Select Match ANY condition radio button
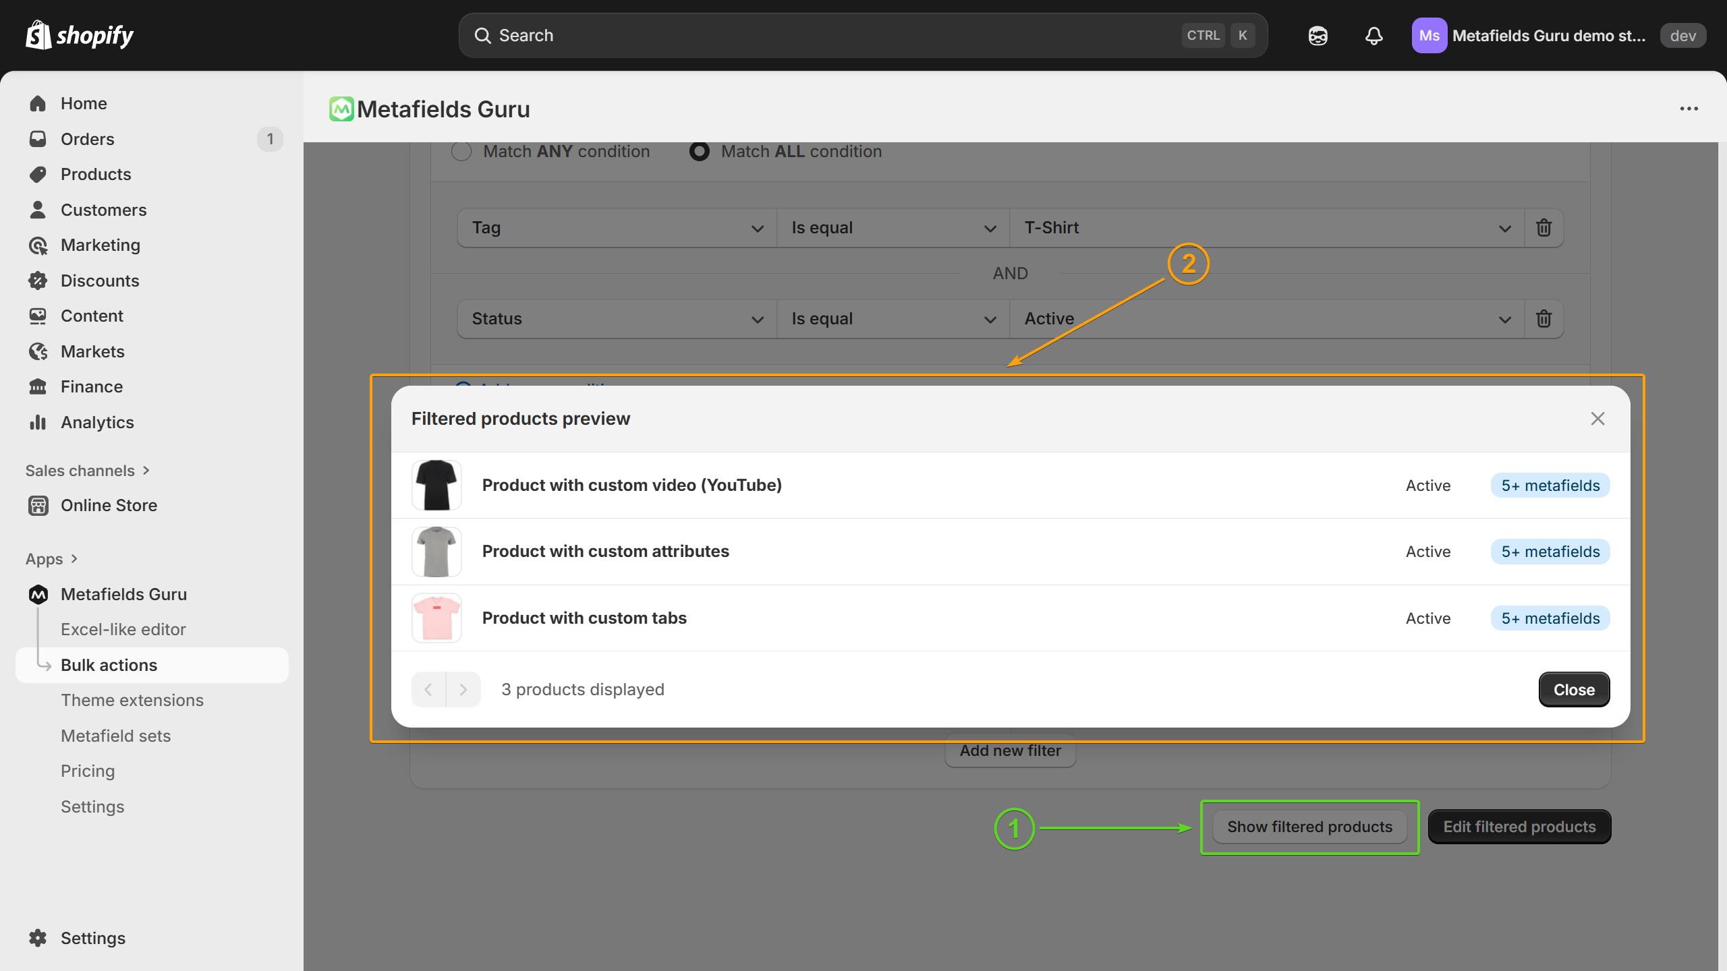Screen dimensions: 1727x971 461,152
